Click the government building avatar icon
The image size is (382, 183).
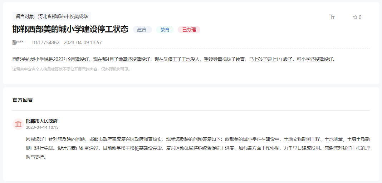[18, 124]
